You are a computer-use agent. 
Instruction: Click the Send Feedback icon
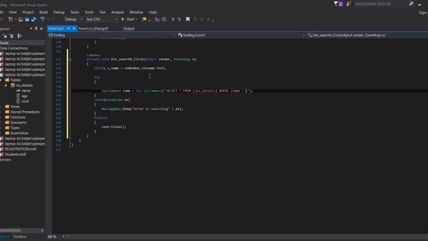click(x=348, y=4)
